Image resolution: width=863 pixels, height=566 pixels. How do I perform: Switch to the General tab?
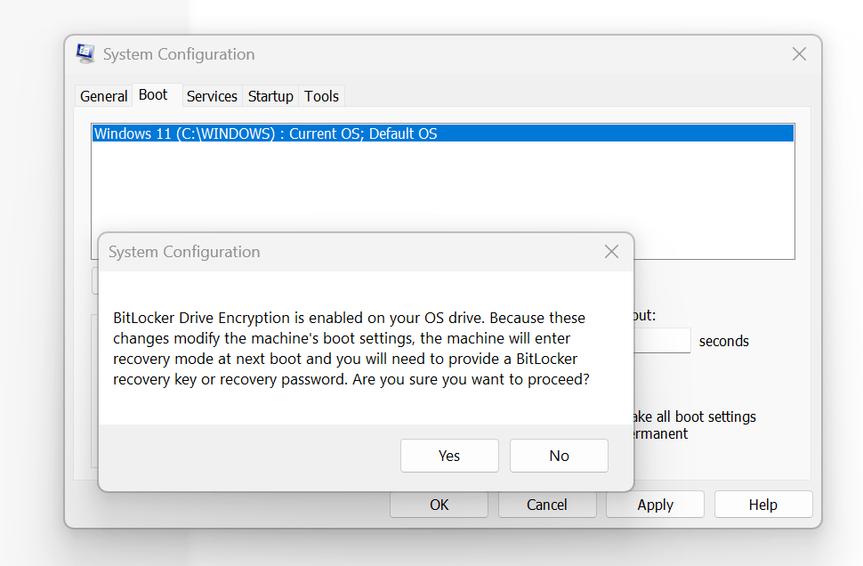[103, 96]
